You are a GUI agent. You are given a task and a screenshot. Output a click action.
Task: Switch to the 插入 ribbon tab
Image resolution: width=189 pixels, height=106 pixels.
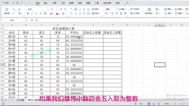[x=46, y=3]
